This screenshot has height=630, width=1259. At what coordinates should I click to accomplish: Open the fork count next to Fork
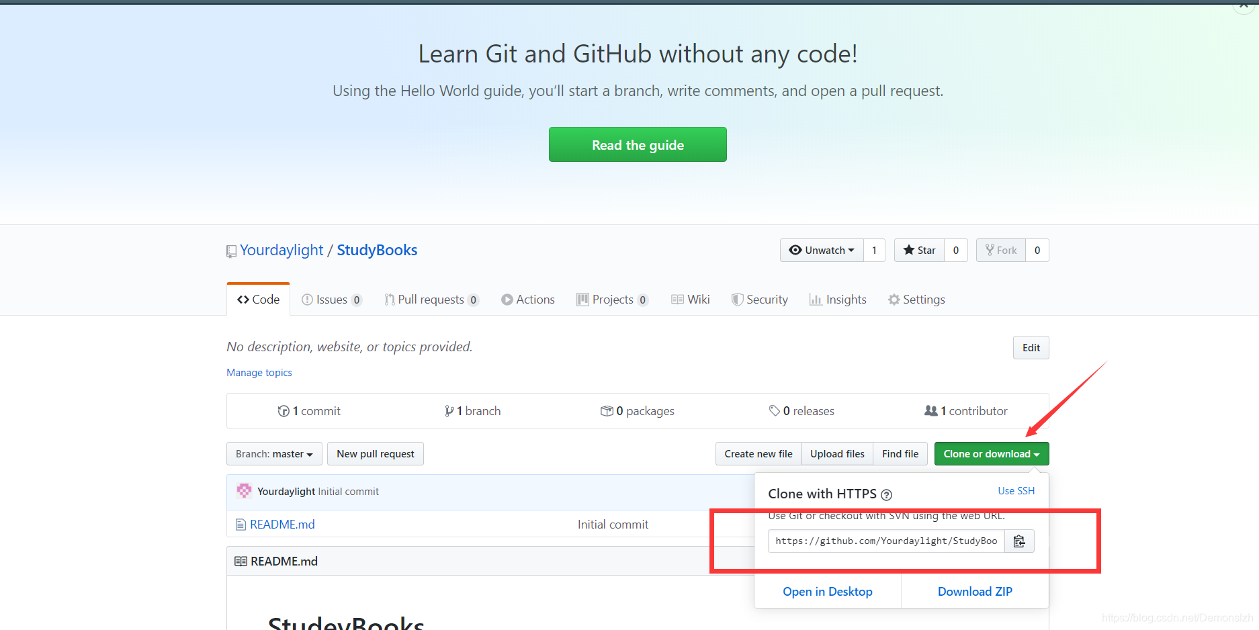[1037, 250]
